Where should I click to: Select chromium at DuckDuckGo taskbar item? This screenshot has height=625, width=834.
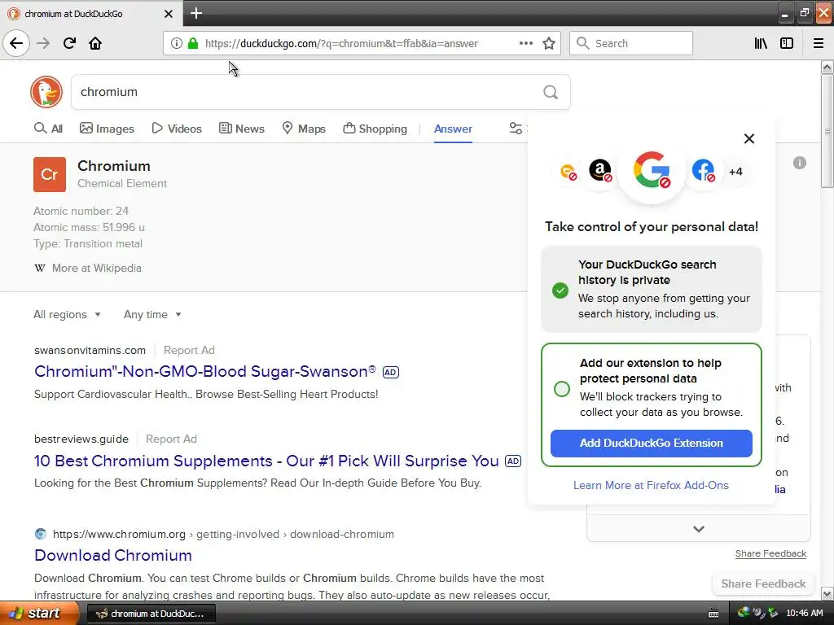151,614
